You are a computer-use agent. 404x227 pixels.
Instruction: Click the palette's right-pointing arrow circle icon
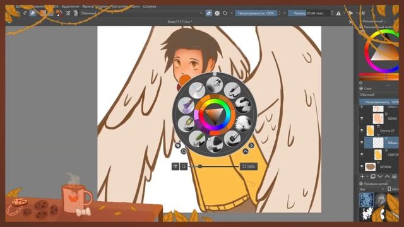251,146
